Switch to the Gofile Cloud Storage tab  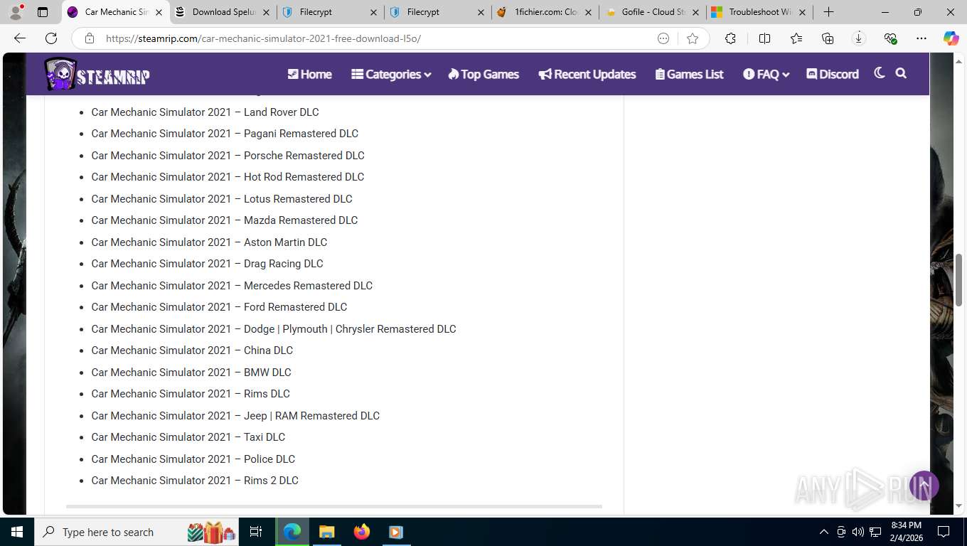pos(653,12)
